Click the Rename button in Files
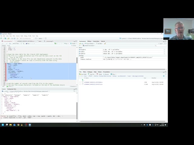 pyautogui.click(x=106, y=74)
